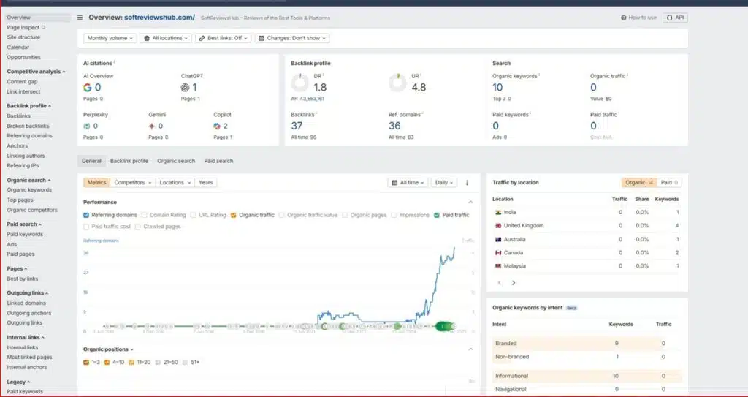Open the All locations dropdown
The width and height of the screenshot is (748, 397).
point(166,38)
